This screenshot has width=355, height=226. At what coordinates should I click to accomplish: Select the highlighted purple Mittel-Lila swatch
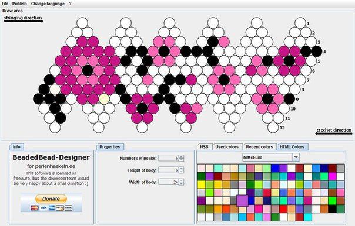coord(242,201)
